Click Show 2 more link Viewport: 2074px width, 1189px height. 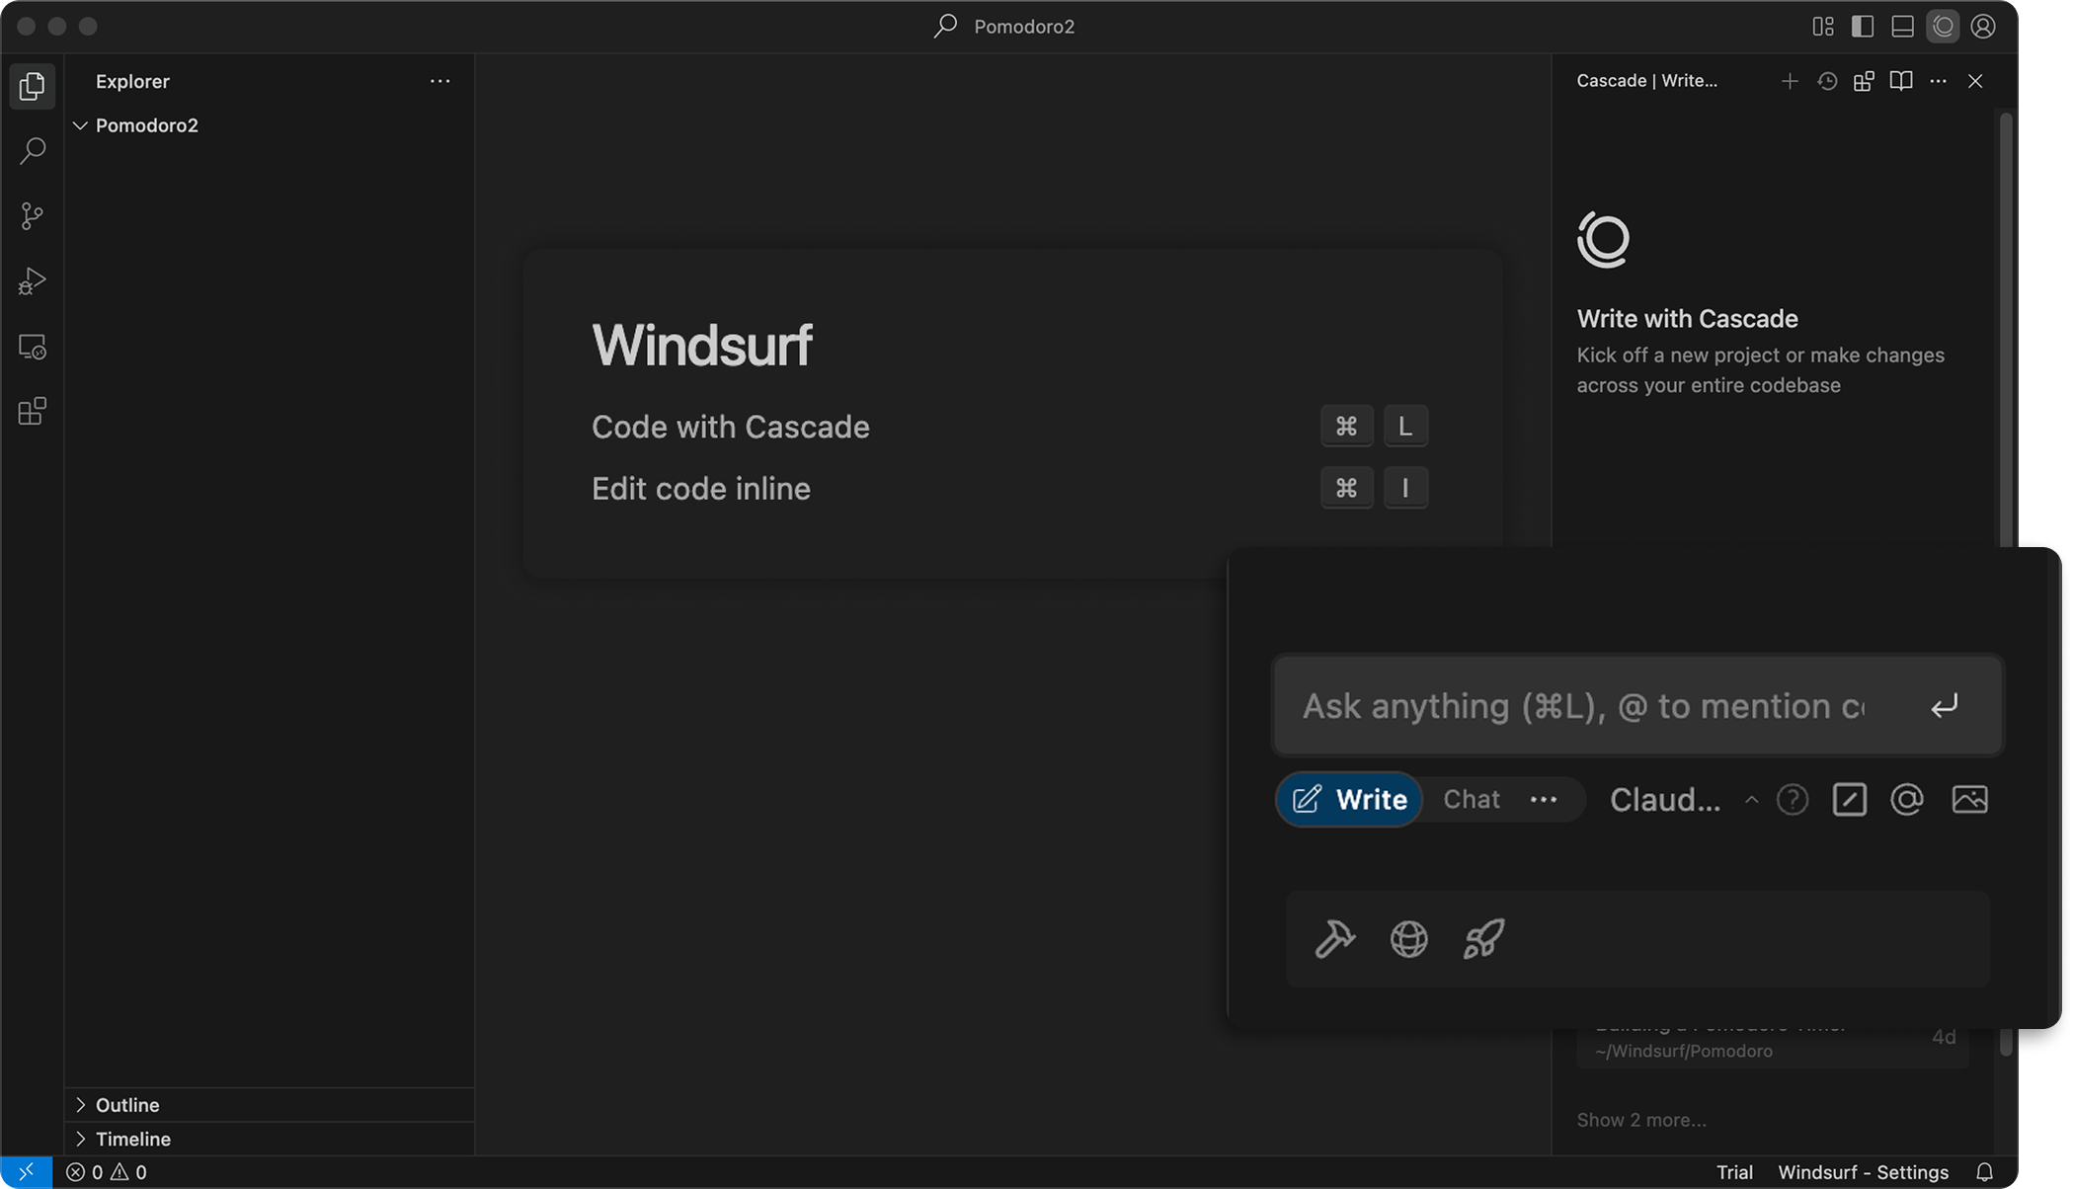(1641, 1120)
